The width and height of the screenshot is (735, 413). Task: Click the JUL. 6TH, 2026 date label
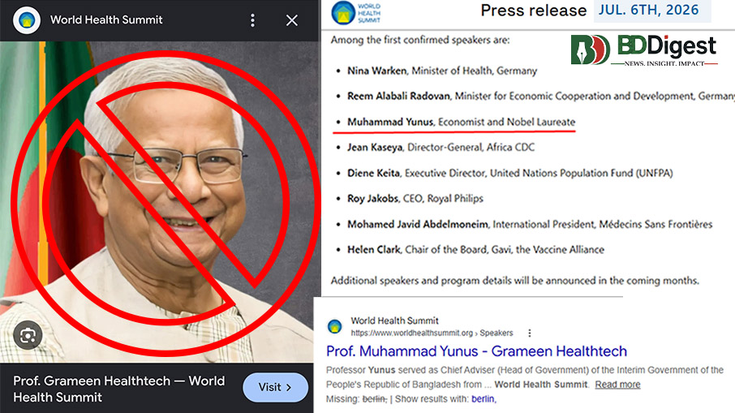[649, 11]
